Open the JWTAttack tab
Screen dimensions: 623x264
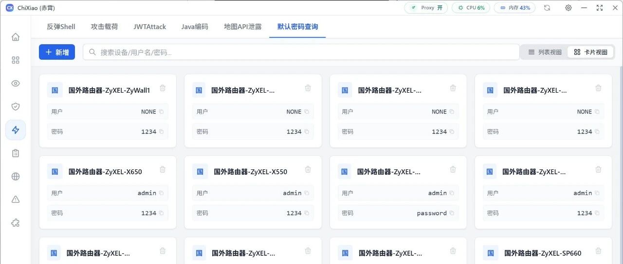[x=150, y=27]
